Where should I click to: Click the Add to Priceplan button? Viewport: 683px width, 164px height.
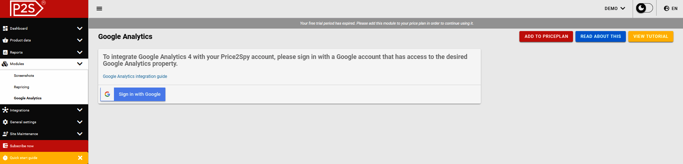[546, 36]
